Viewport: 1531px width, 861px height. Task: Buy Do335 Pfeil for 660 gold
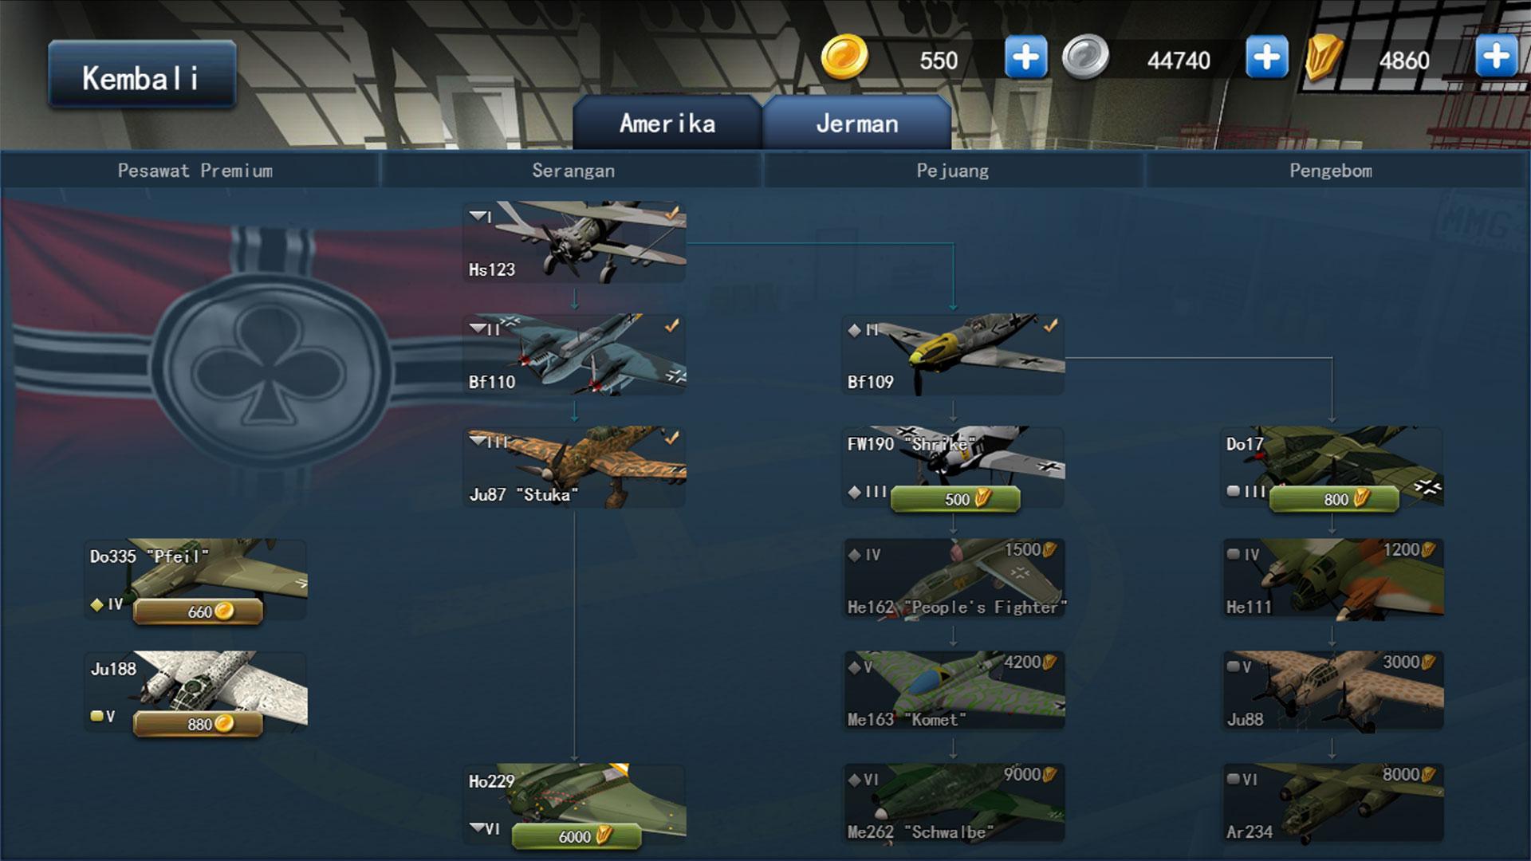198,611
